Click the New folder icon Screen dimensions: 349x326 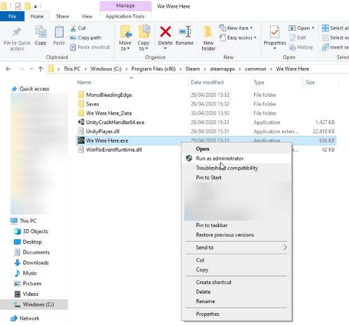click(x=208, y=32)
